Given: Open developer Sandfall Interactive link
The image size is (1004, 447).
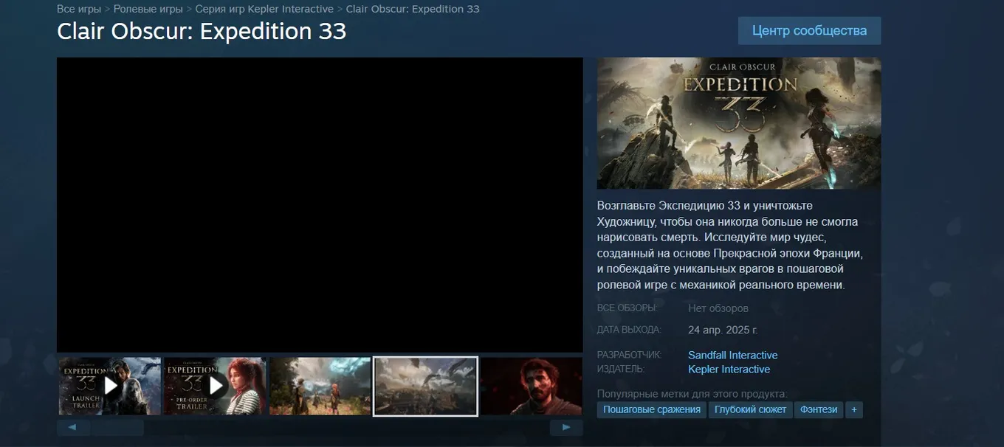Looking at the screenshot, I should pos(733,355).
